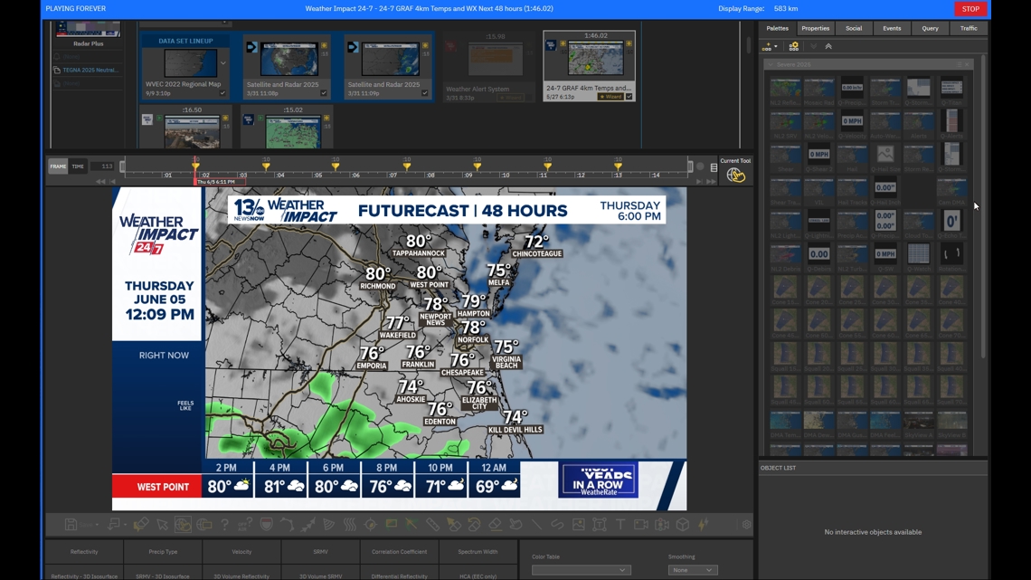Click the timeline marker at frame 04
This screenshot has width=1031, height=580.
click(x=266, y=166)
